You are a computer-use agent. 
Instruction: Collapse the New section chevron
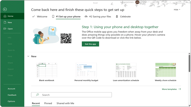coord(28,56)
